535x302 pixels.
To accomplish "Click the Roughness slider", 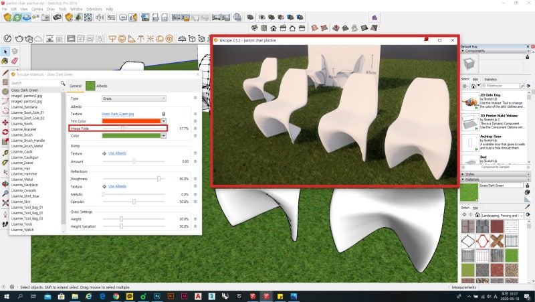I will point(134,179).
